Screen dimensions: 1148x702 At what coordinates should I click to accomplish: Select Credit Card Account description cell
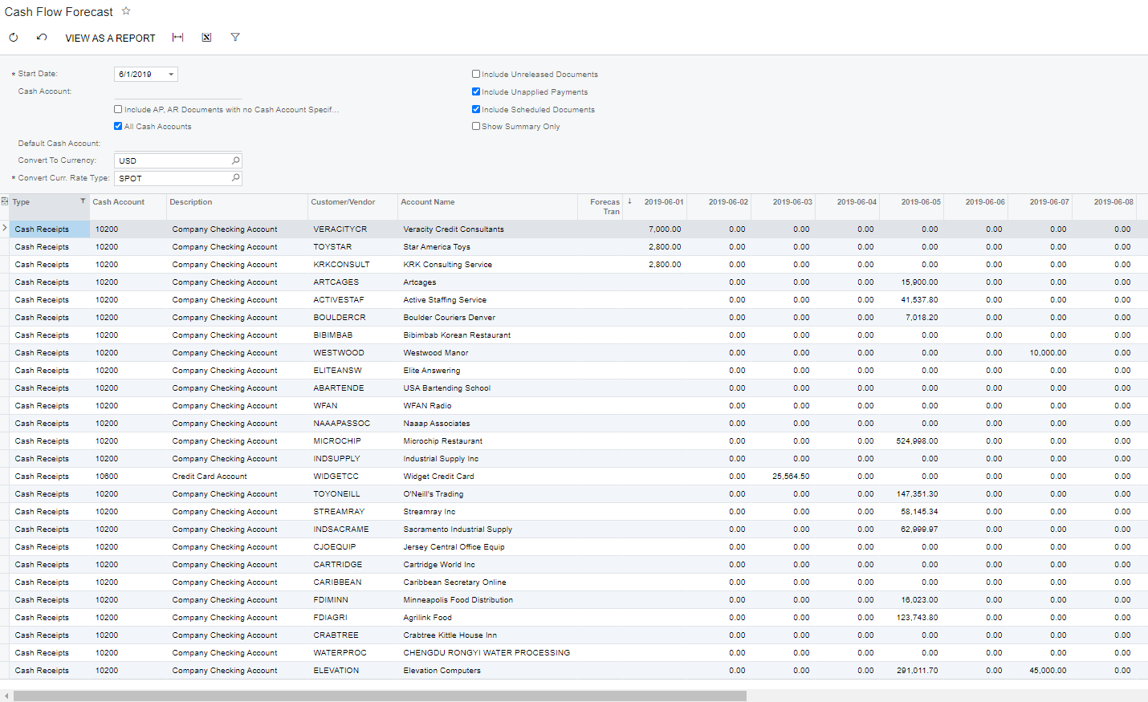coord(237,477)
